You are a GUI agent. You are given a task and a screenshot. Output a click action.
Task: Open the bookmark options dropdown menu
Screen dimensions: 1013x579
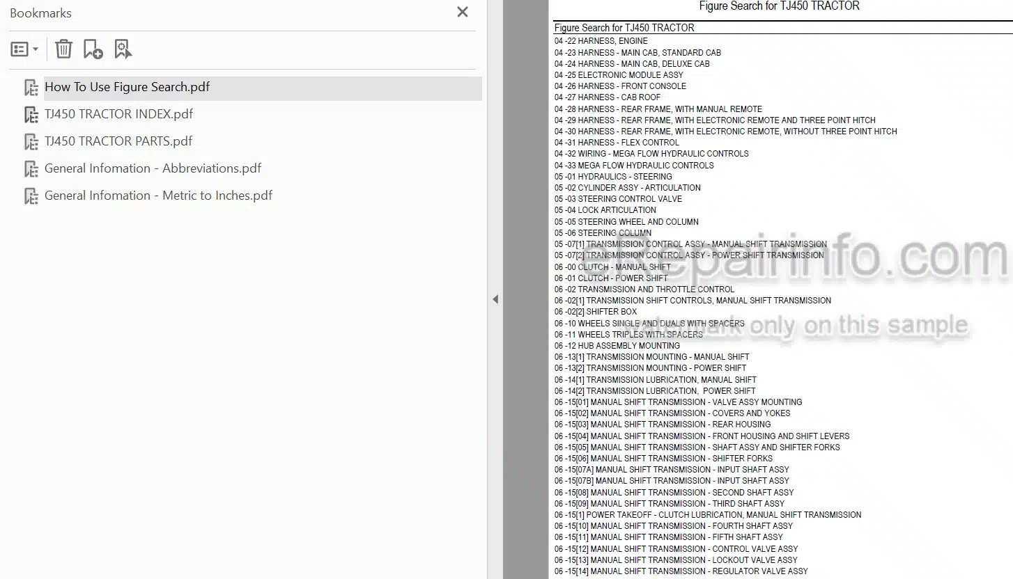pyautogui.click(x=24, y=49)
